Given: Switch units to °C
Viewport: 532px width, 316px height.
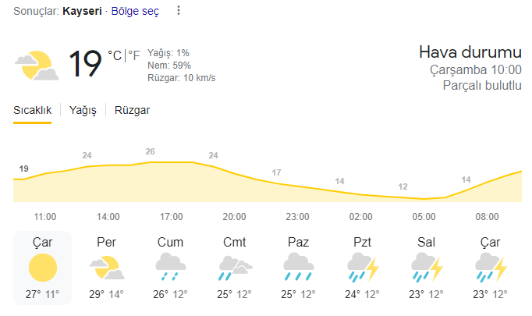Looking at the screenshot, I should pos(115,55).
